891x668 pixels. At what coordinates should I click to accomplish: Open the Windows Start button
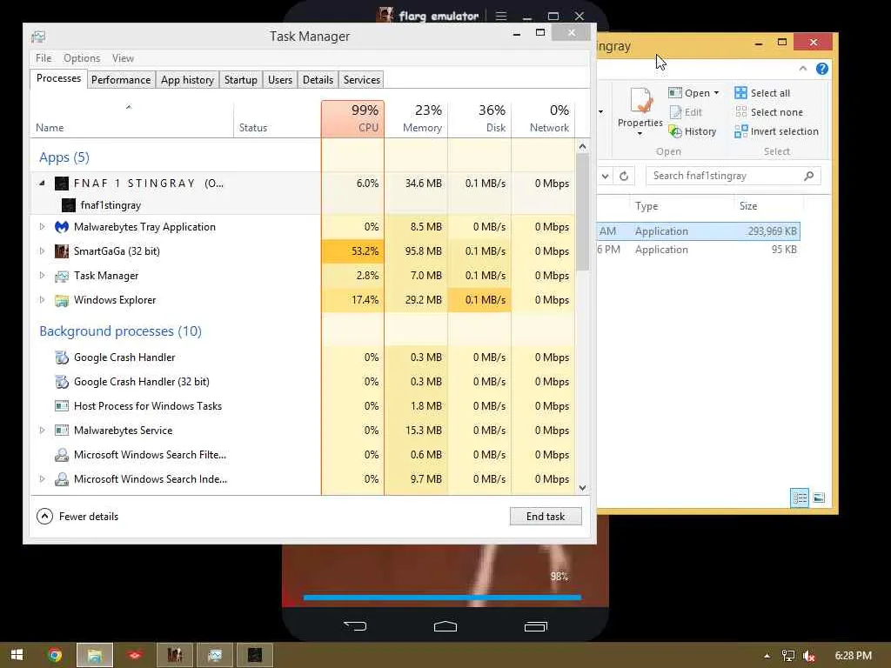(17, 655)
